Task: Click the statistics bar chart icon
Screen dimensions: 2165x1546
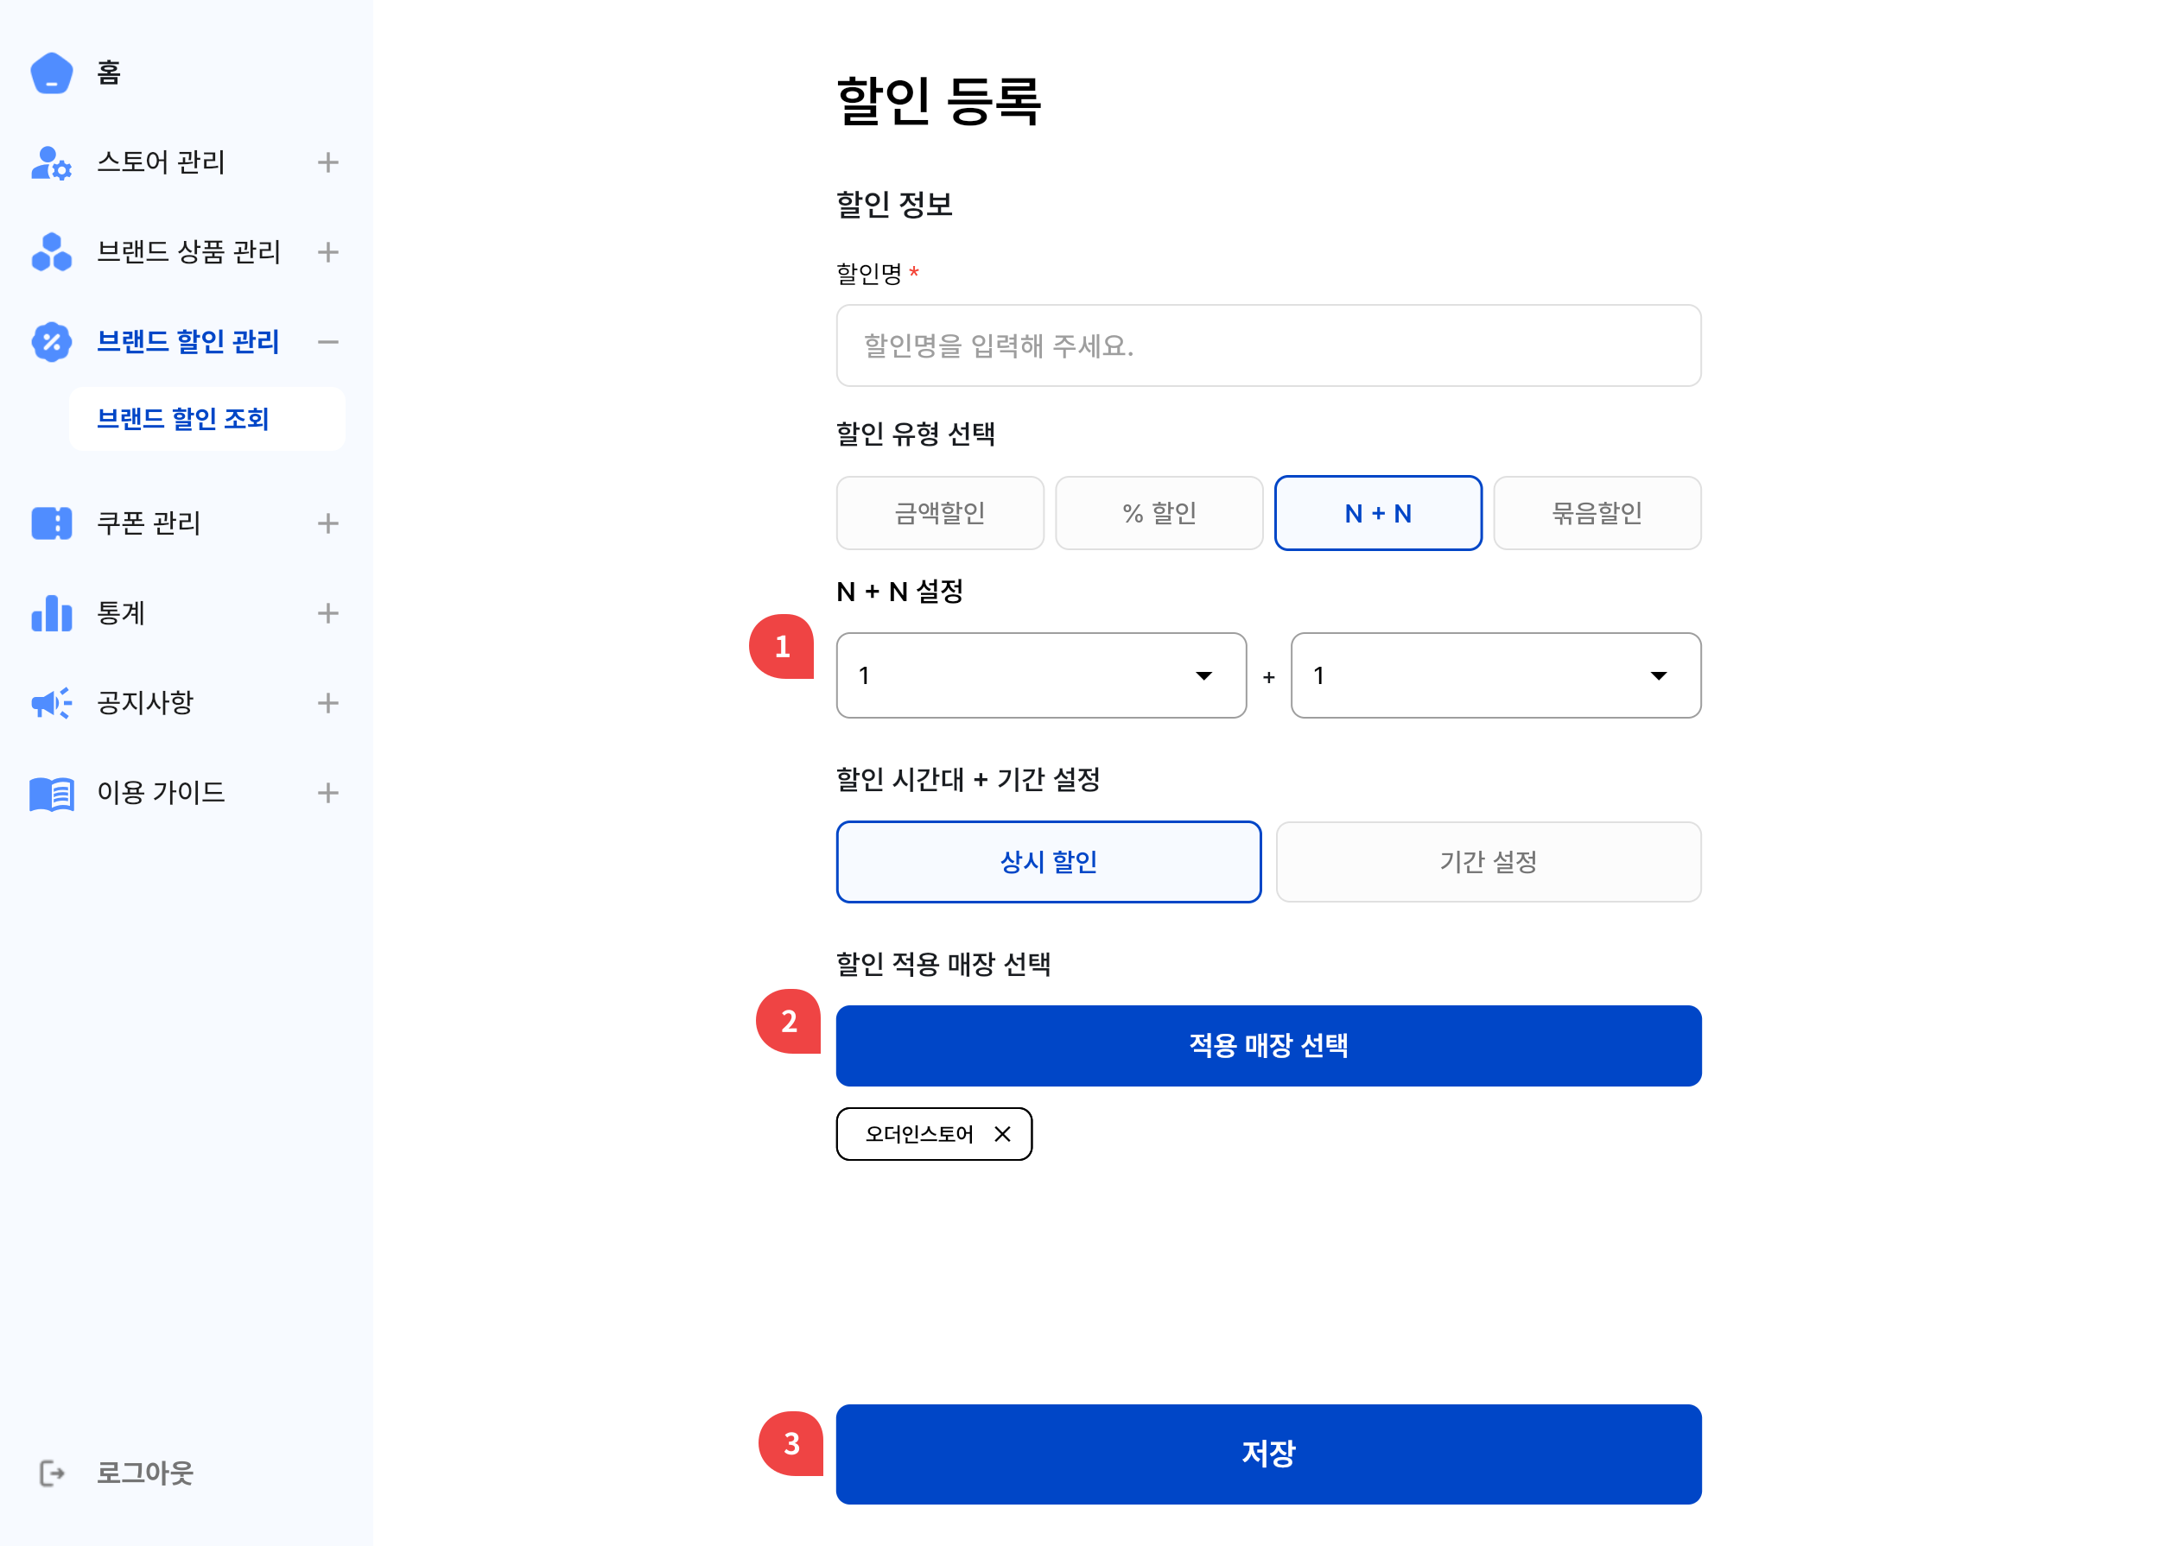Action: tap(52, 613)
